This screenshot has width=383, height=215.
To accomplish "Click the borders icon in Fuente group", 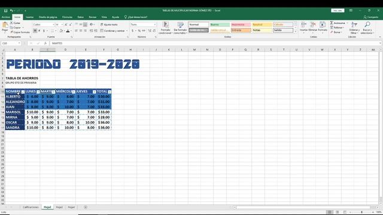I will [52, 31].
